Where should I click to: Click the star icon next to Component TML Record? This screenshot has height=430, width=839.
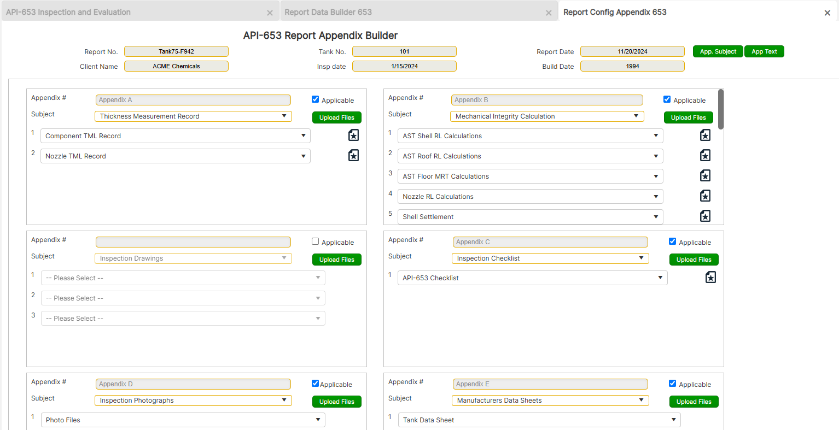tap(353, 134)
